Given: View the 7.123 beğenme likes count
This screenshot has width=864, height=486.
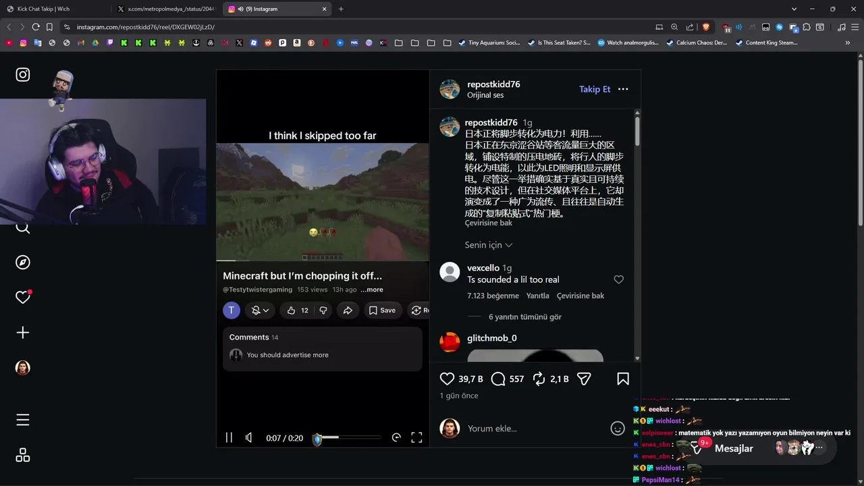Looking at the screenshot, I should coord(493,296).
